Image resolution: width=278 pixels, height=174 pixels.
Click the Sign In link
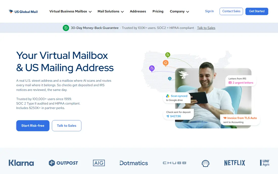click(209, 11)
